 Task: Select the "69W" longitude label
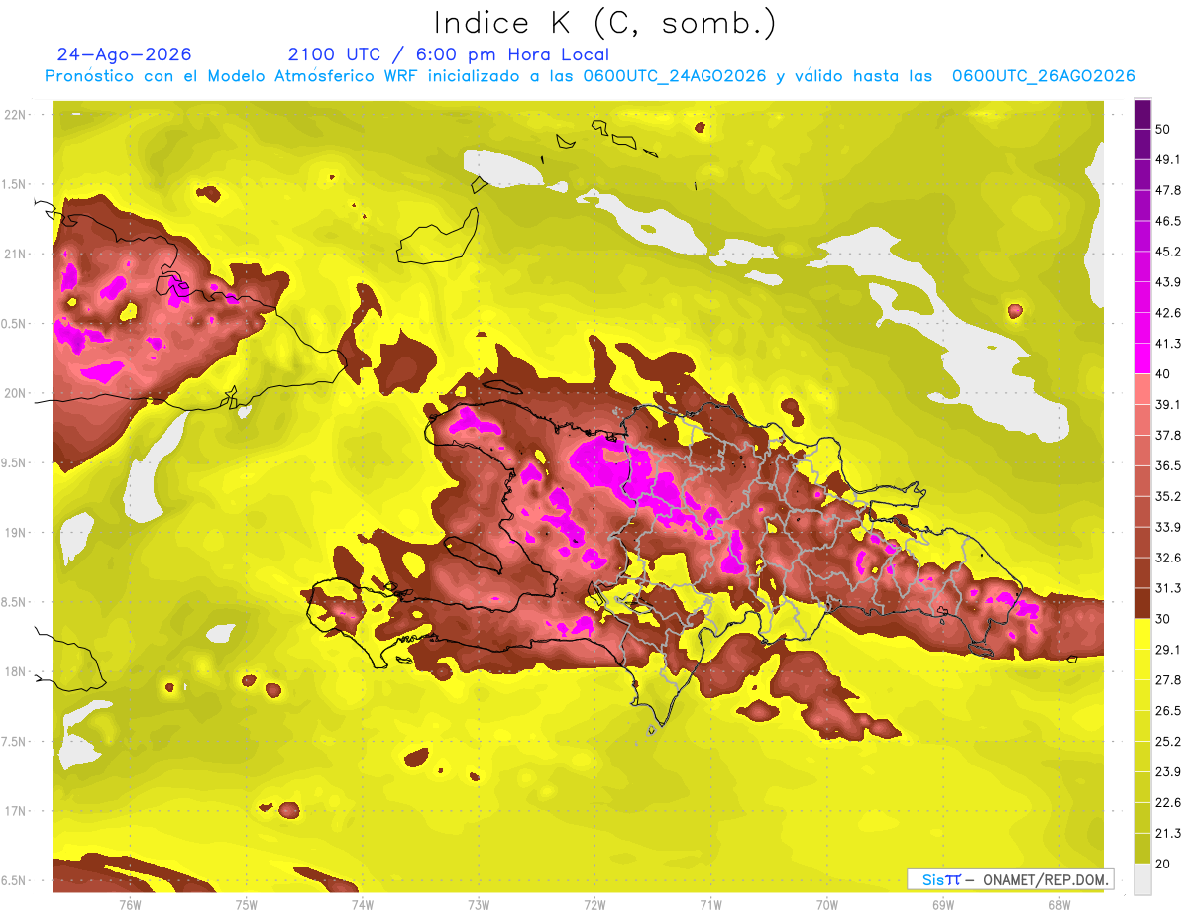[x=943, y=904]
